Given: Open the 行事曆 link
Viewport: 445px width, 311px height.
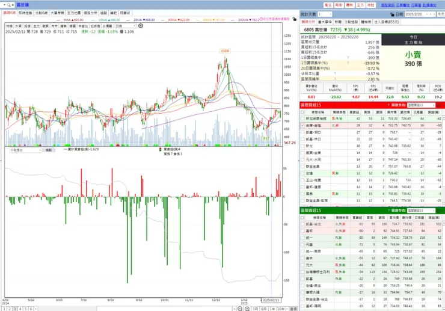Looking at the screenshot, I should click(416, 5).
